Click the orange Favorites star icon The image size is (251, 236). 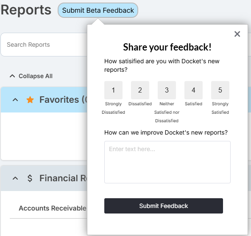[x=30, y=100]
